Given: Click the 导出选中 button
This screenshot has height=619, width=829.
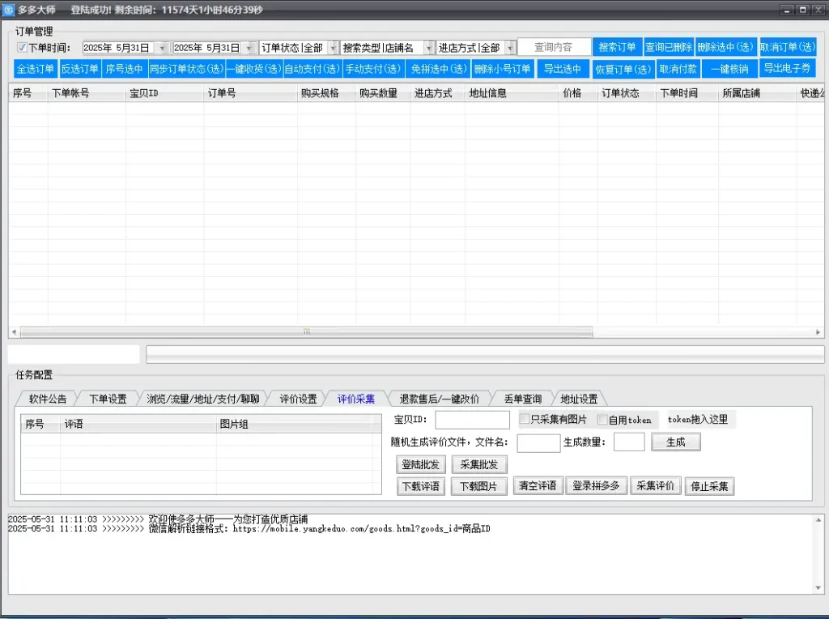Looking at the screenshot, I should tap(563, 69).
